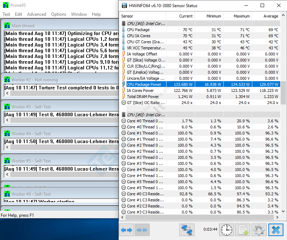
Task: Open the Edit menu in Prime95
Action: [x=19, y=14]
